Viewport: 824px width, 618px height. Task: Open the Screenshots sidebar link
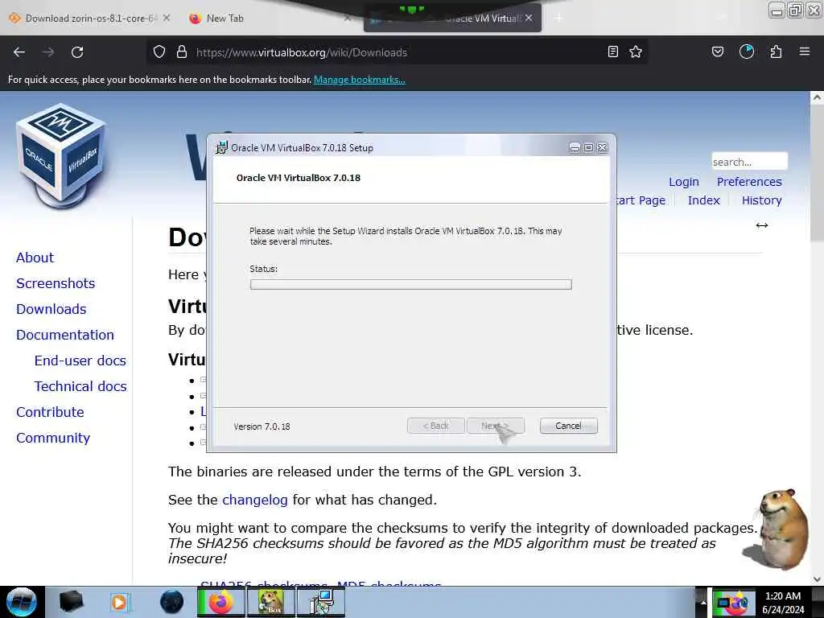[x=56, y=283]
